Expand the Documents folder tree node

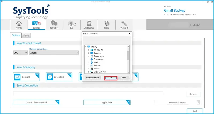[89, 56]
